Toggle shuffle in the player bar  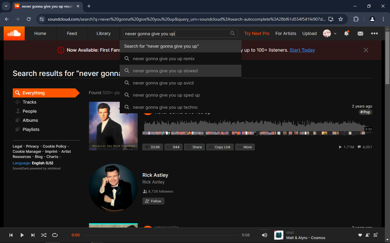pyautogui.click(x=44, y=235)
